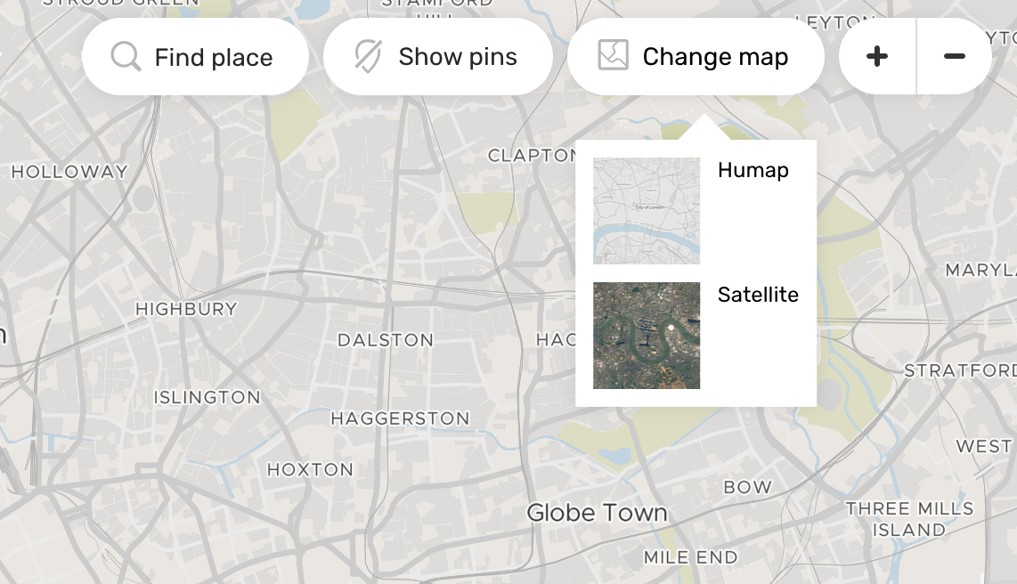Image resolution: width=1017 pixels, height=584 pixels.
Task: Click the crossed-out pin icon
Action: pos(368,56)
